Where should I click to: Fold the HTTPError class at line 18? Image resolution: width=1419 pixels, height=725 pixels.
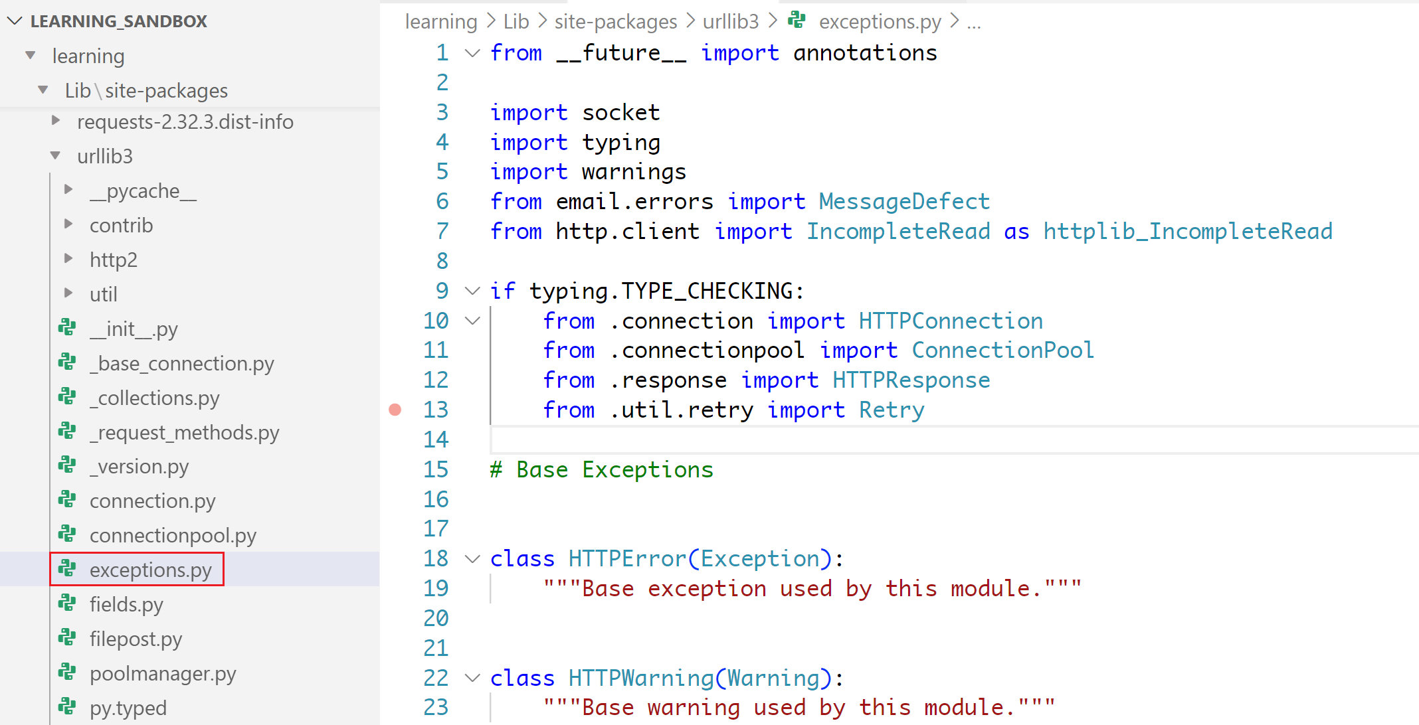(x=472, y=559)
